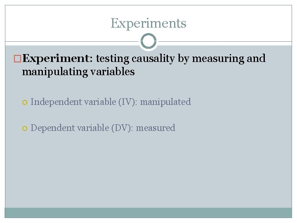The height and width of the screenshot is (223, 297).
Task: Click the word causality
Action: (153, 59)
